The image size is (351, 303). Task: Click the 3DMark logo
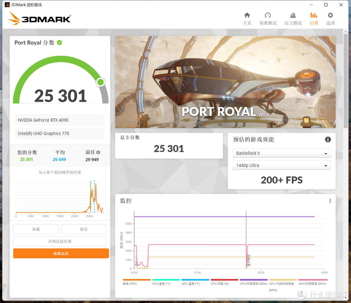(40, 18)
